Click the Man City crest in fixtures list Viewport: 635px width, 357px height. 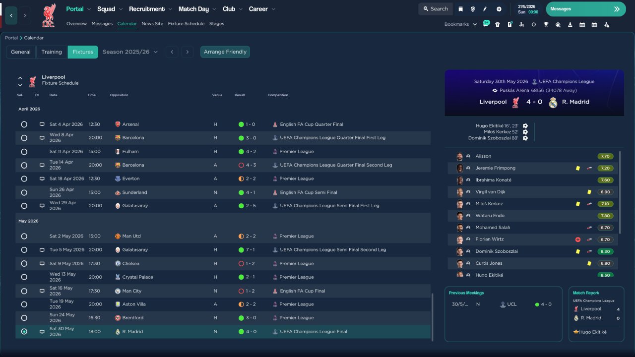[x=118, y=291]
